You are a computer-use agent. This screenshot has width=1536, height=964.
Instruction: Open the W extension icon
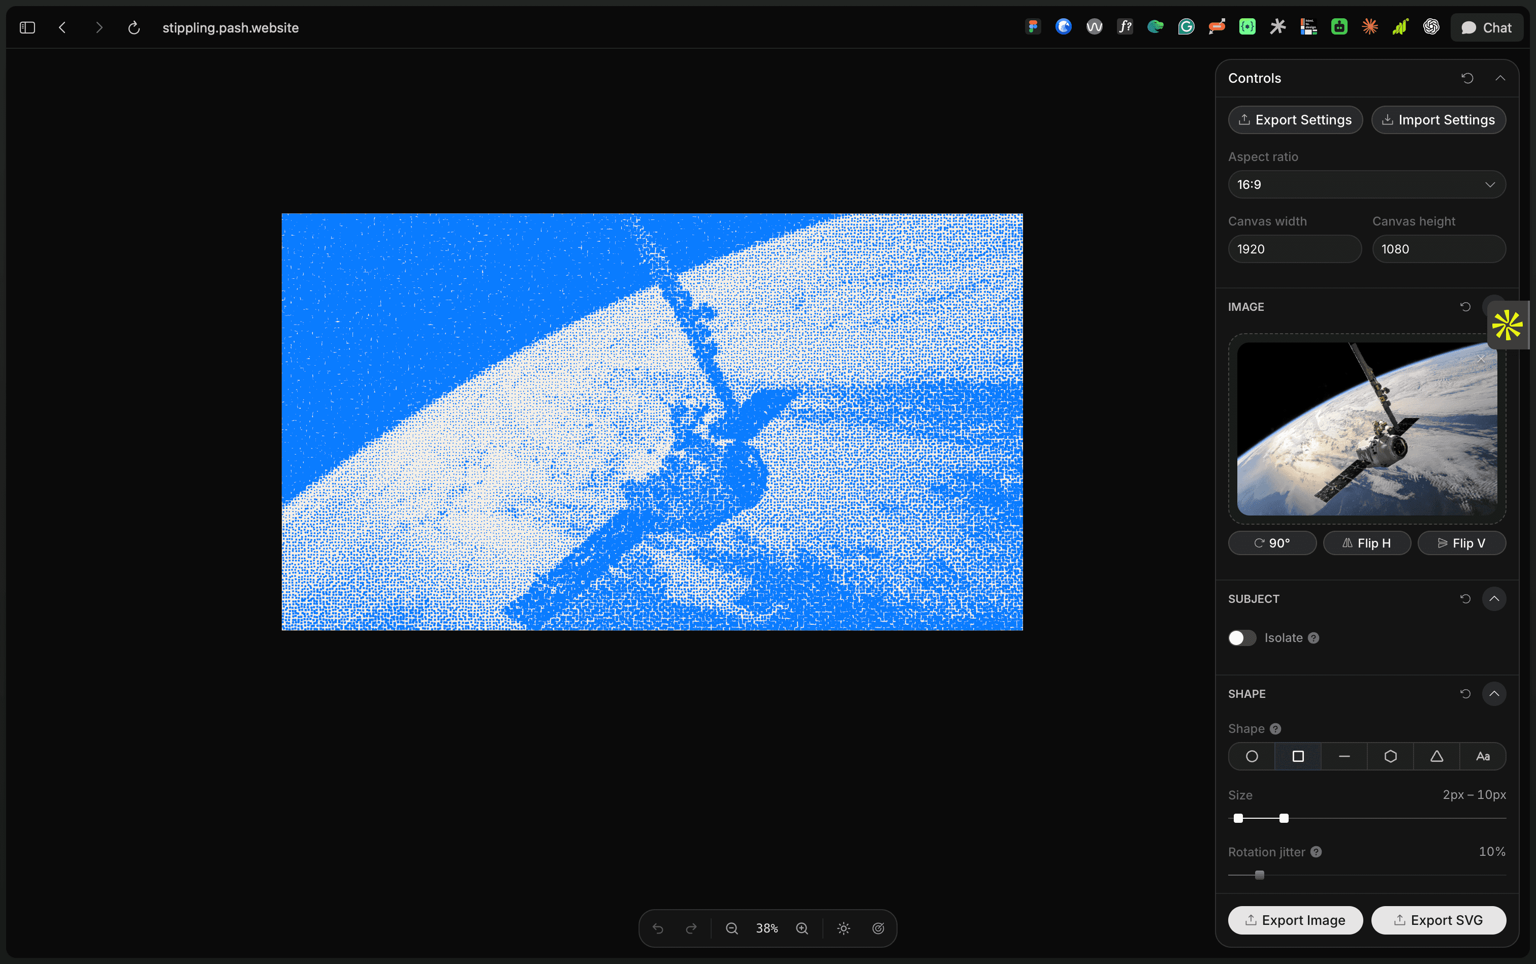point(1094,27)
